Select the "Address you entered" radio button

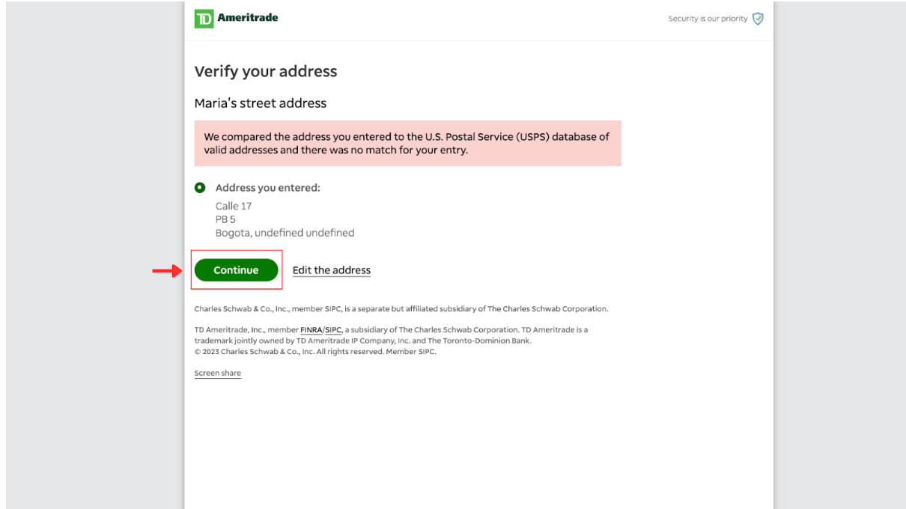point(200,188)
